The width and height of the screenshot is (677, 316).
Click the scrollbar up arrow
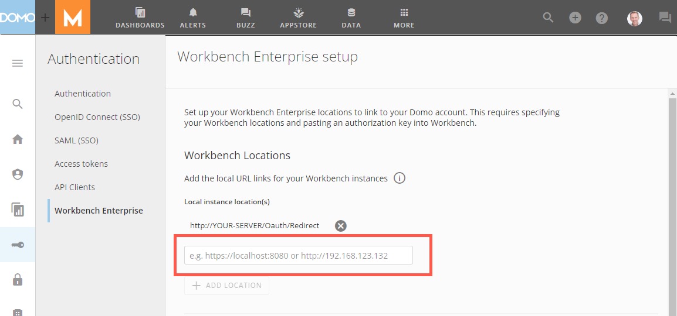pyautogui.click(x=672, y=94)
